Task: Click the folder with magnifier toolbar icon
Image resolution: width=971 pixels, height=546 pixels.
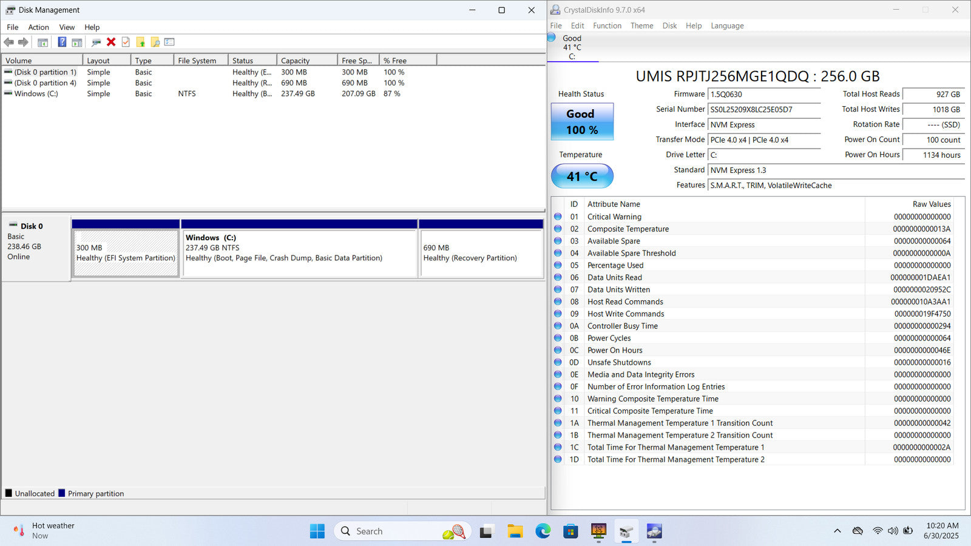Action: (x=155, y=42)
